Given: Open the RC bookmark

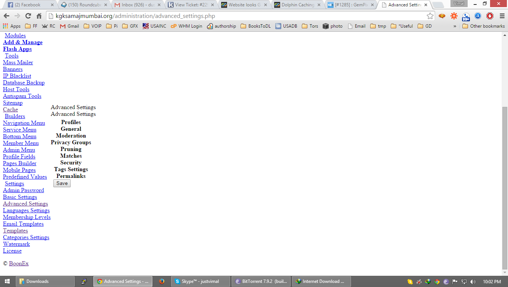Looking at the screenshot, I should [49, 26].
